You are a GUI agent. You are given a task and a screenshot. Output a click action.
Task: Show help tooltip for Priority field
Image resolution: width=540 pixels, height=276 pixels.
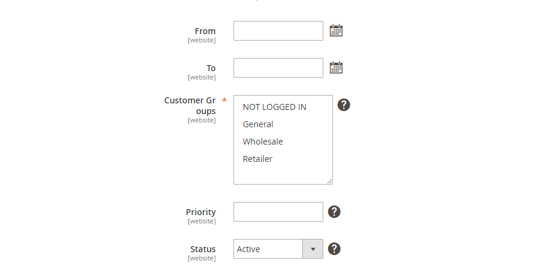334,211
